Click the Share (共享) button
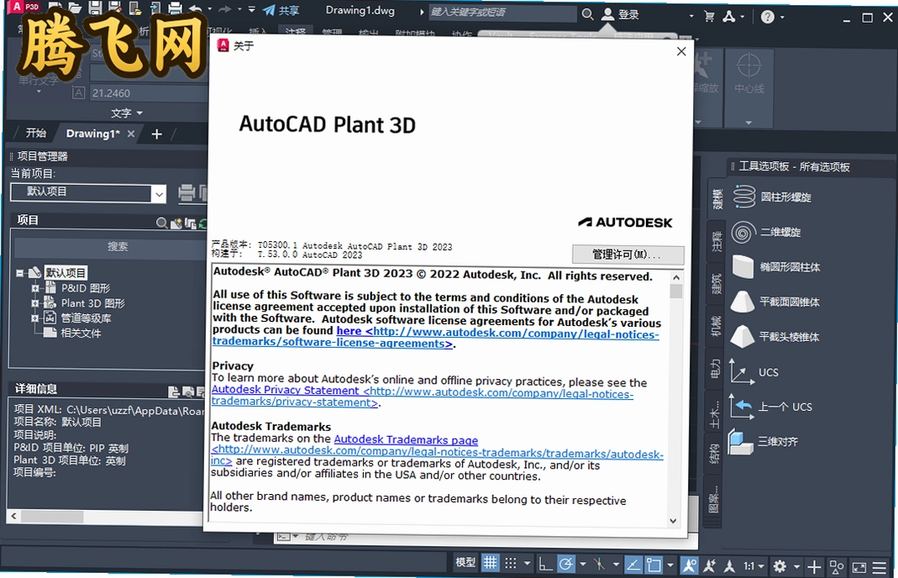The height and width of the screenshot is (578, 898). (281, 10)
